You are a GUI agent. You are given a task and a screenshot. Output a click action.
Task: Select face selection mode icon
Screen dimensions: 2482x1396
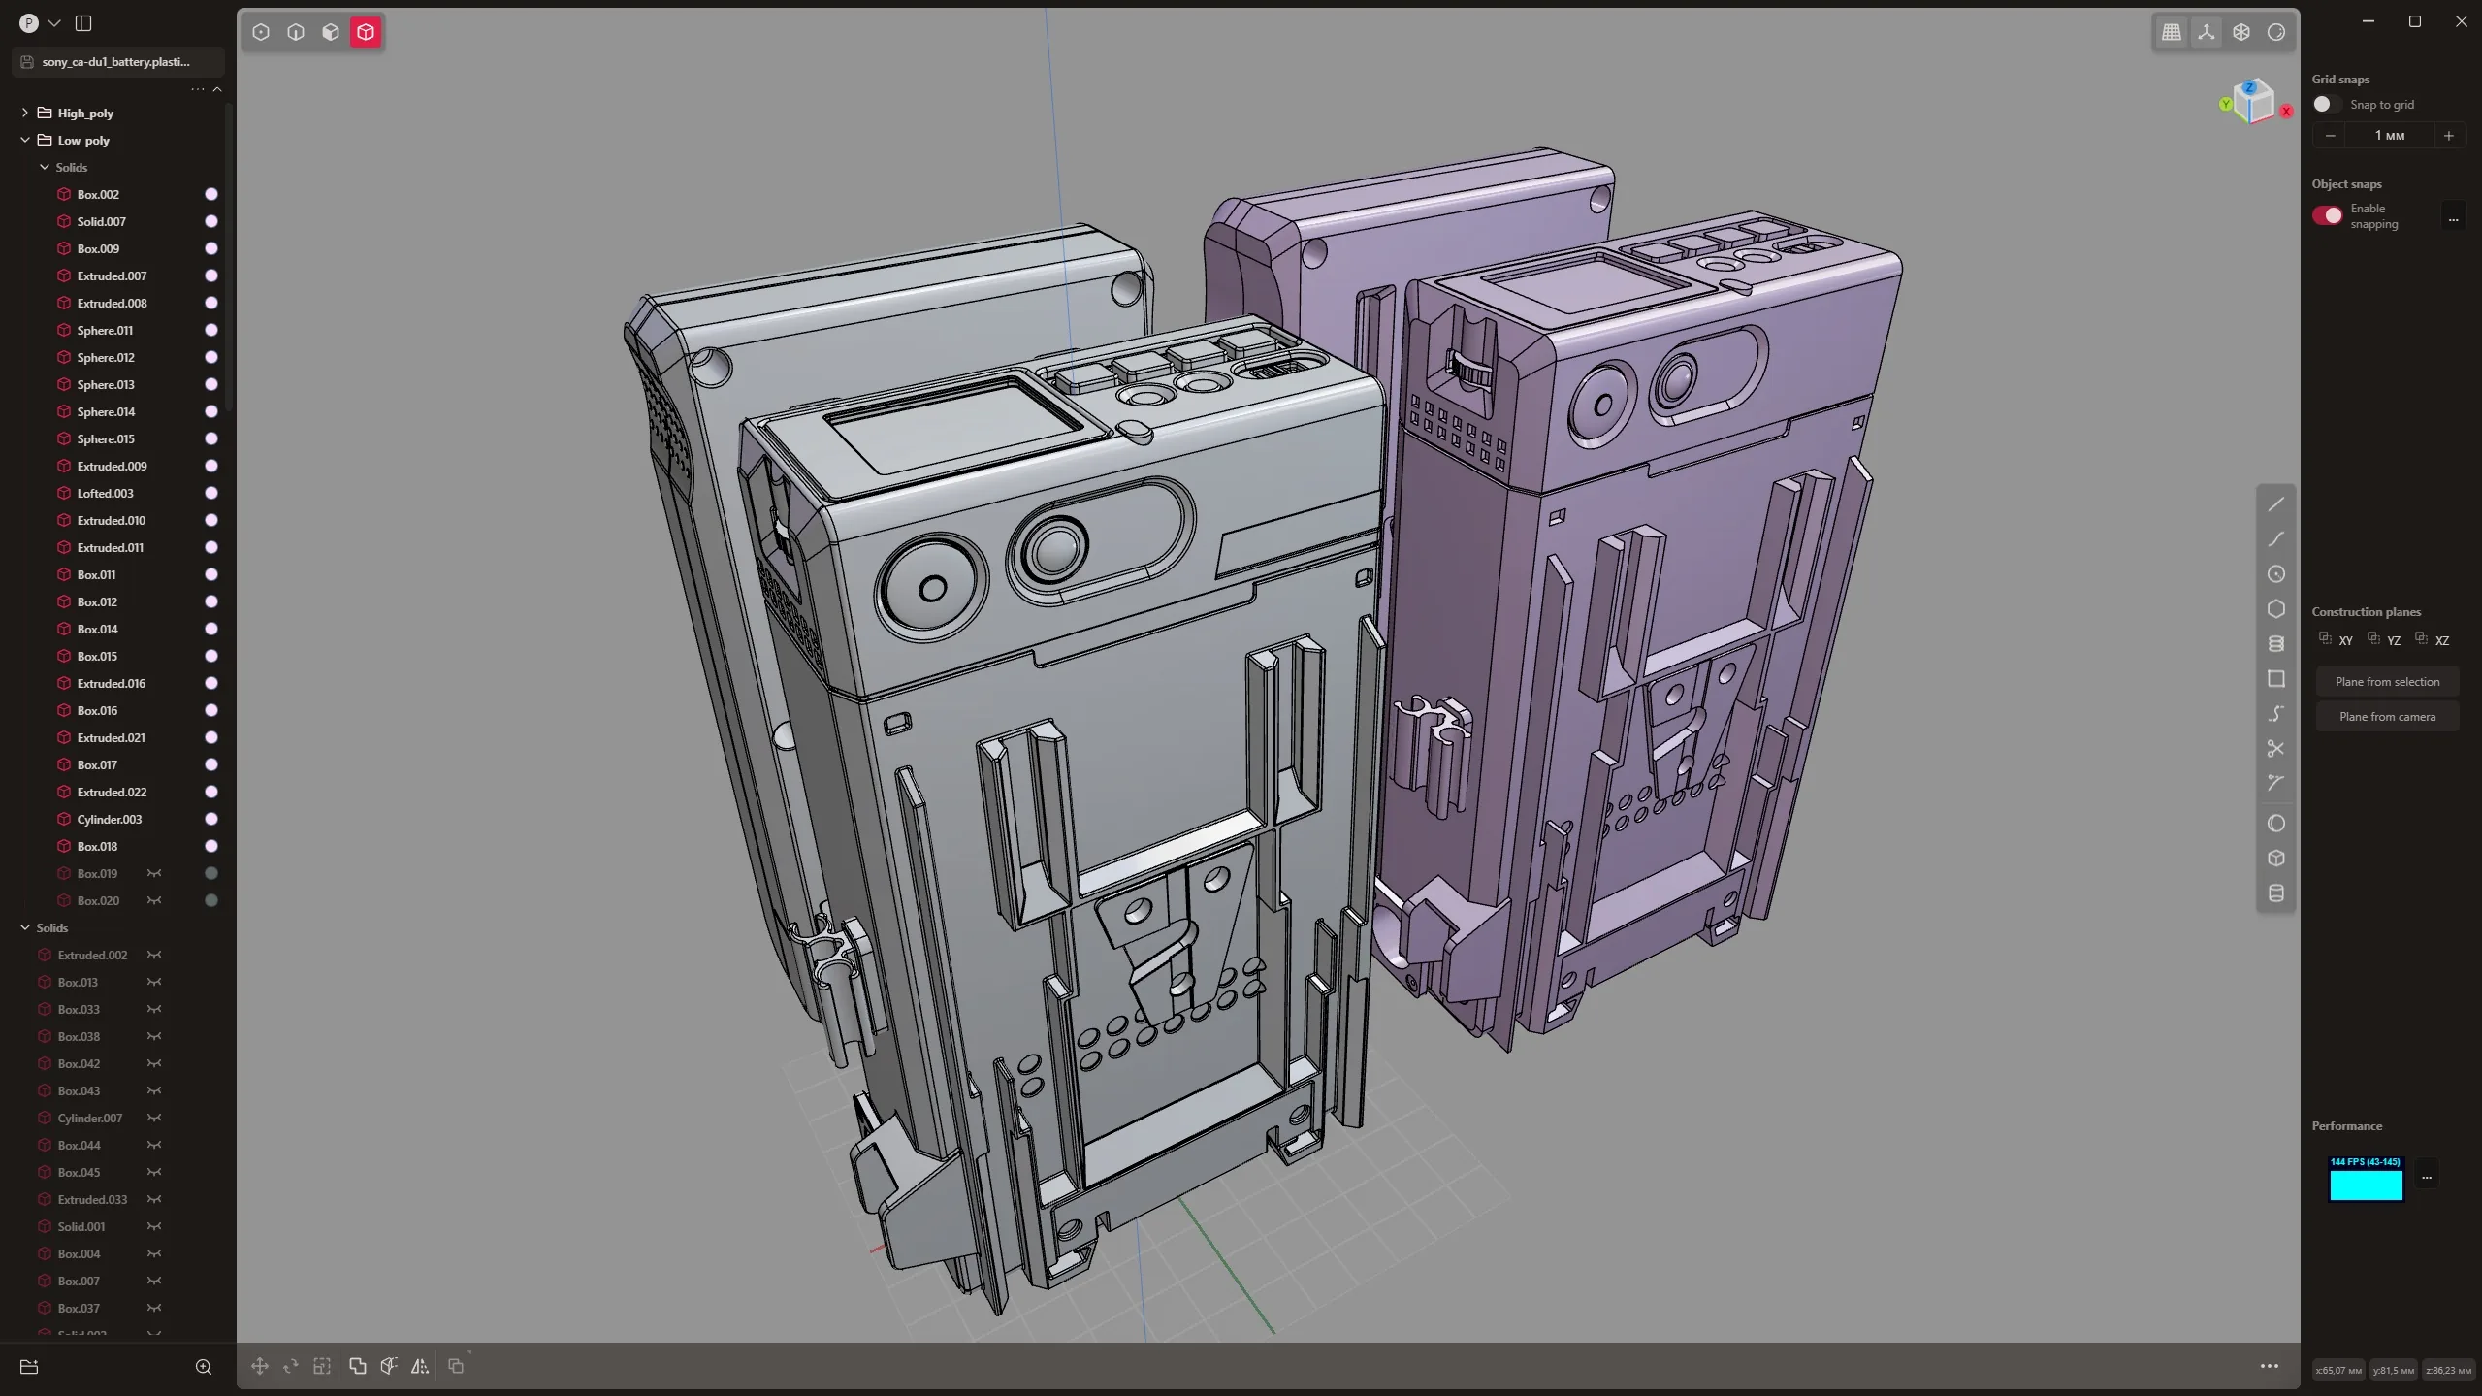[x=331, y=32]
